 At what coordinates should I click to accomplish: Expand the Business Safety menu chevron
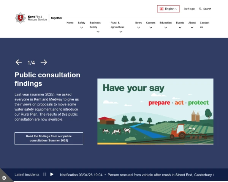(x=98, y=32)
